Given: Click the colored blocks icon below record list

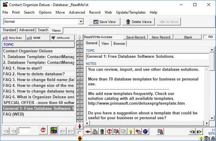Looking at the screenshot, I should click(x=54, y=130).
